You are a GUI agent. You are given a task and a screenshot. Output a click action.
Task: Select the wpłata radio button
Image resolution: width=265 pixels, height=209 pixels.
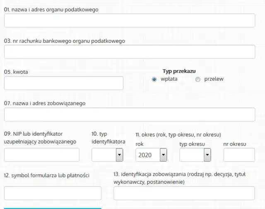154,80
